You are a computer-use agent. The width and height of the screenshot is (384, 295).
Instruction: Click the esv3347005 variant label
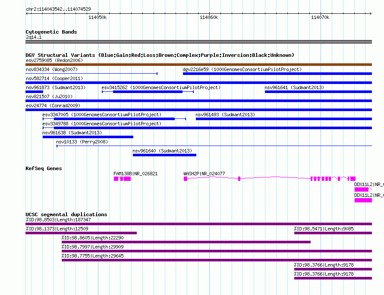[102, 115]
